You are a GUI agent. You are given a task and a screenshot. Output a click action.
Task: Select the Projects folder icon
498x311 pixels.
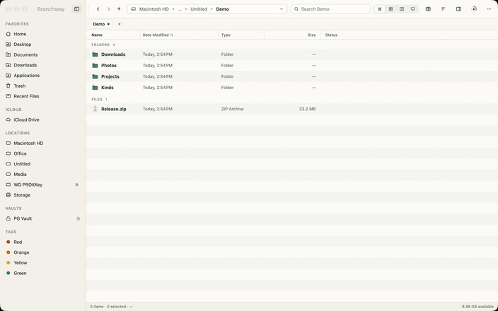pyautogui.click(x=95, y=76)
